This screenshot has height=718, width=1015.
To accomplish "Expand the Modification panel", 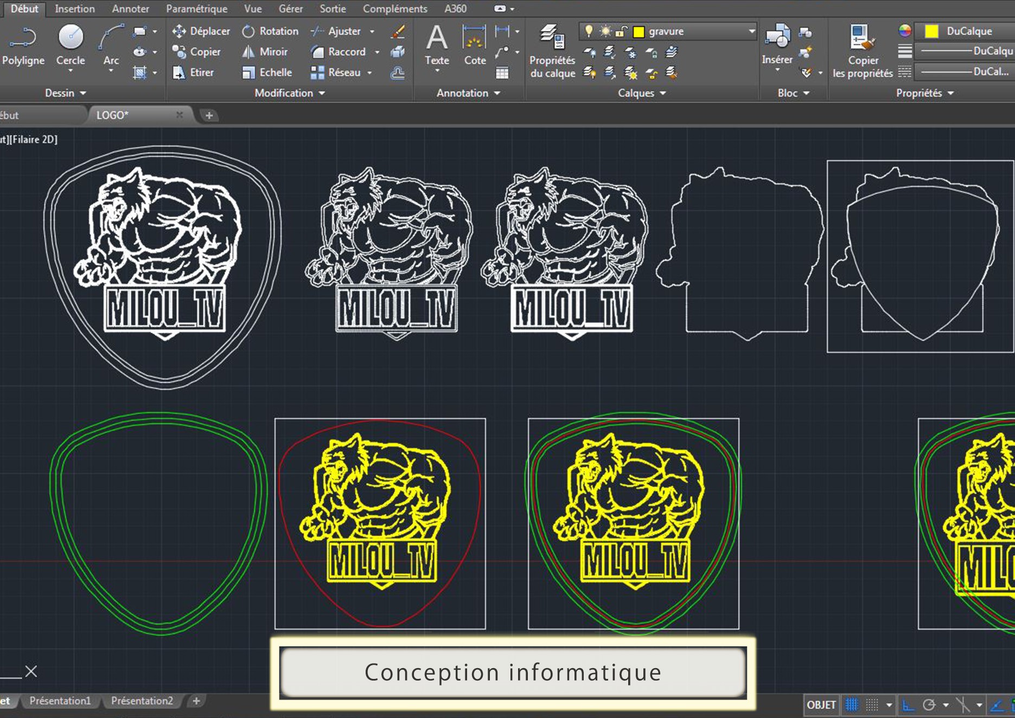I will coord(290,93).
